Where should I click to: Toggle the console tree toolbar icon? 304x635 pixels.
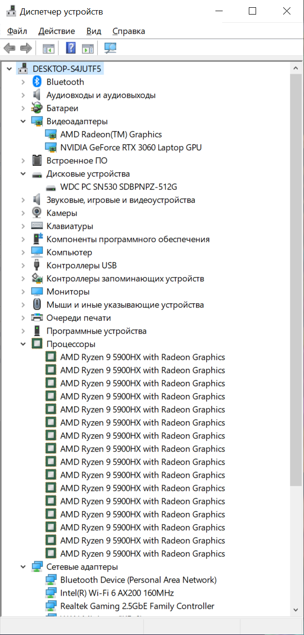coord(48,48)
